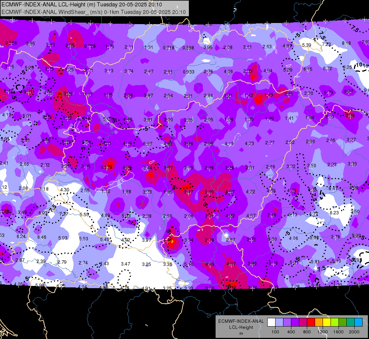Click the sky-blue legend color swatch
Image resolution: width=369 pixels, height=339 pixels.
pos(358,322)
